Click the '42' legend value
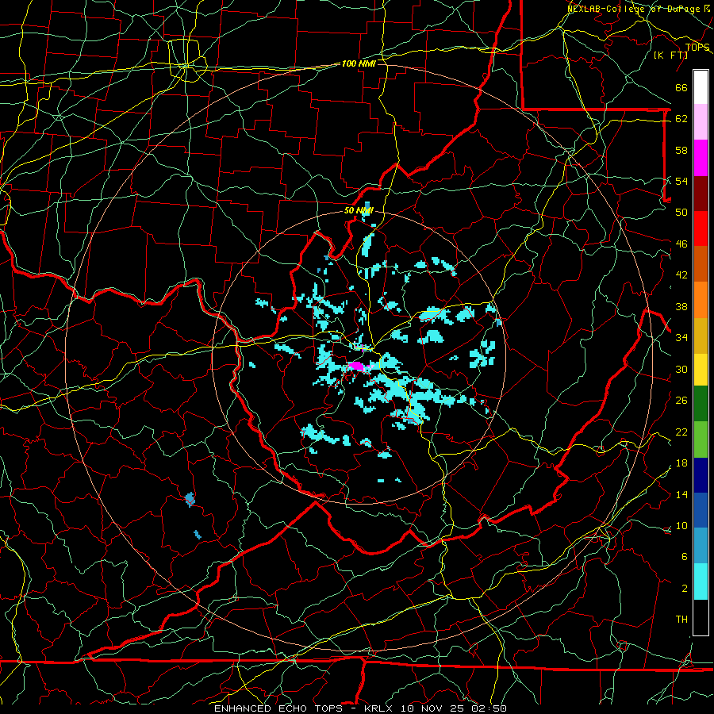 [681, 275]
